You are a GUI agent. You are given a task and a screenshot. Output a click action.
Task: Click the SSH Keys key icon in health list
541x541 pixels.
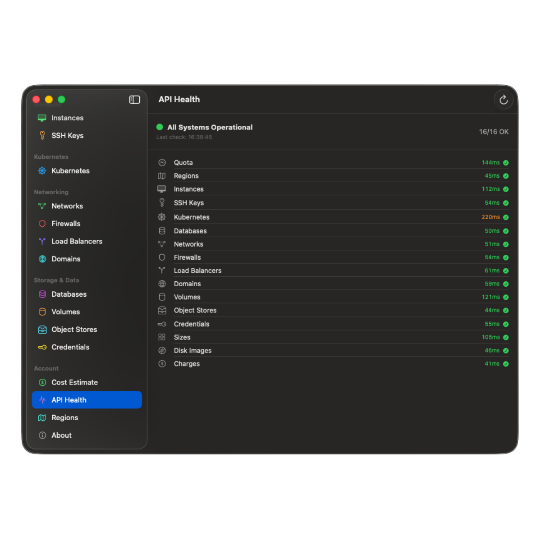[x=162, y=202]
